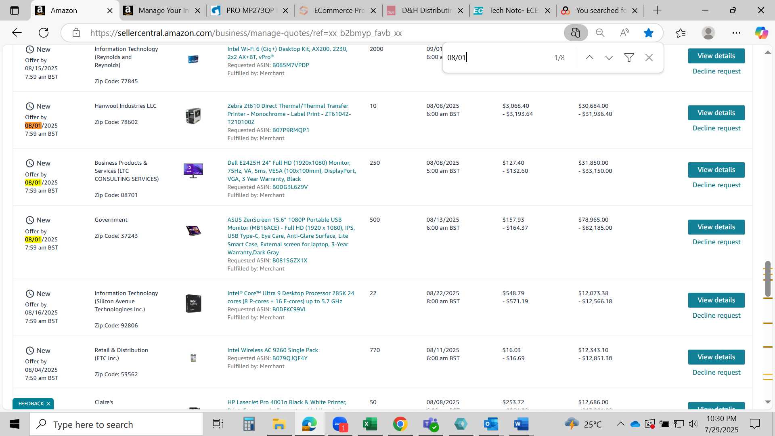The width and height of the screenshot is (775, 436).
Task: Open Microsoft Teams on taskbar
Action: coord(431,424)
